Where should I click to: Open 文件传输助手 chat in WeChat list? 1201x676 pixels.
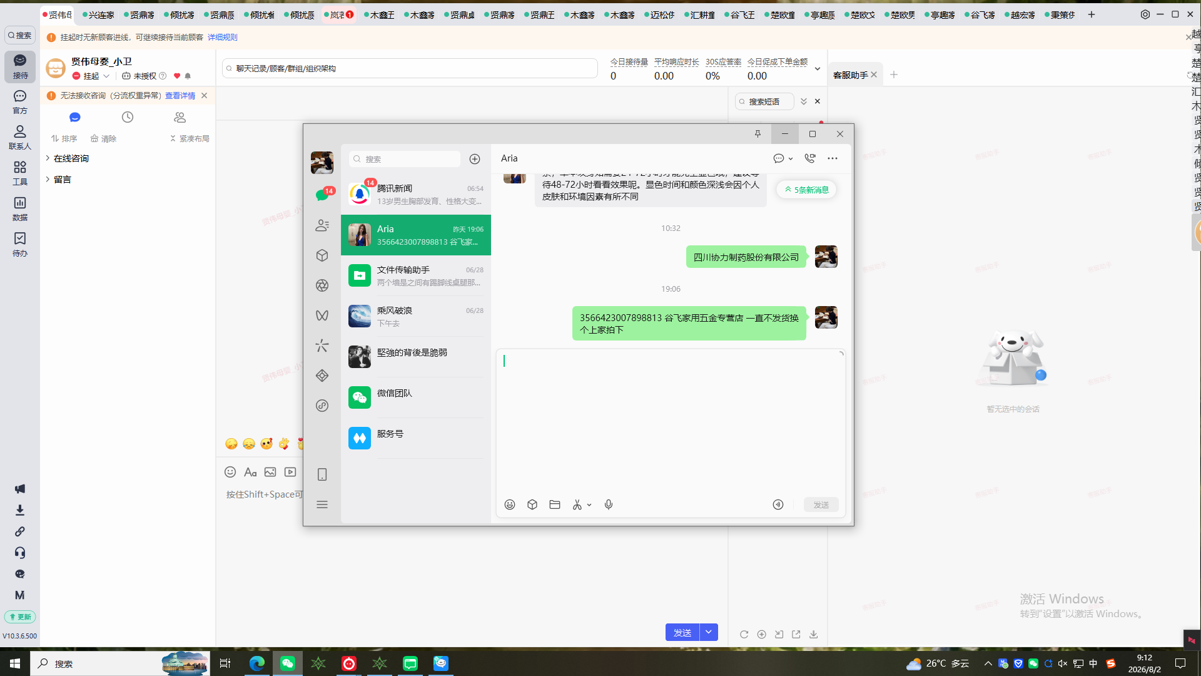pyautogui.click(x=416, y=276)
